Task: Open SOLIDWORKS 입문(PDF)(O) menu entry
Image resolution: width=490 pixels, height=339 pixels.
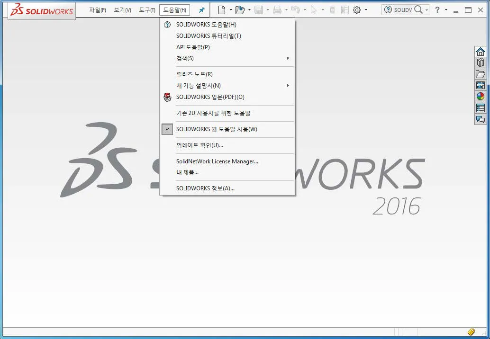Action: click(227, 97)
